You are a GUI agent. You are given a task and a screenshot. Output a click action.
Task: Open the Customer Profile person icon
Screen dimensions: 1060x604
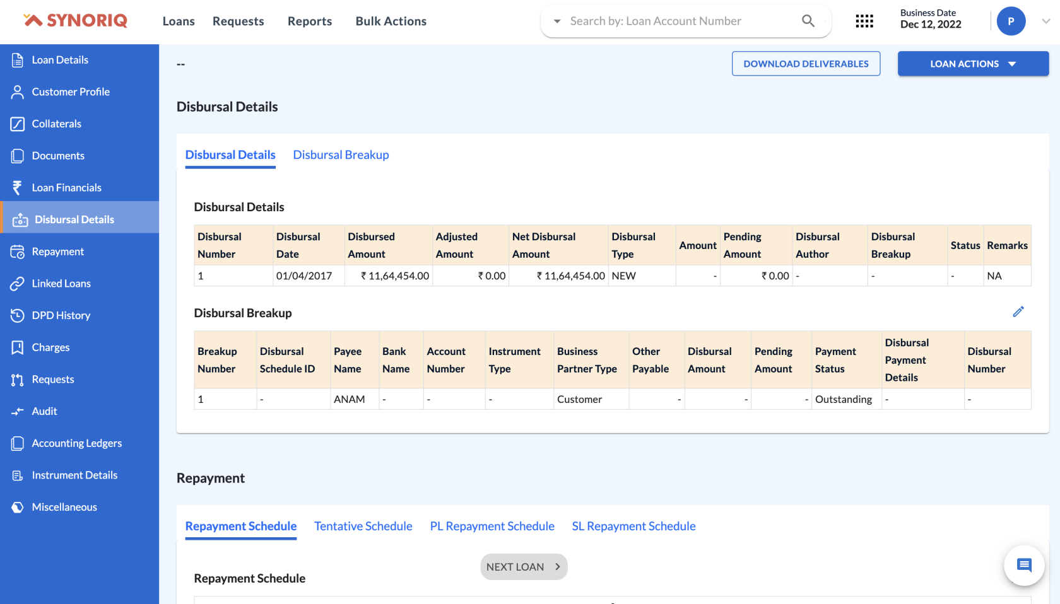18,92
